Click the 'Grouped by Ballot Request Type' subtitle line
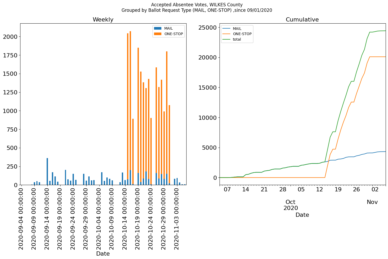Screen dimensions: 388x259 [197, 10]
